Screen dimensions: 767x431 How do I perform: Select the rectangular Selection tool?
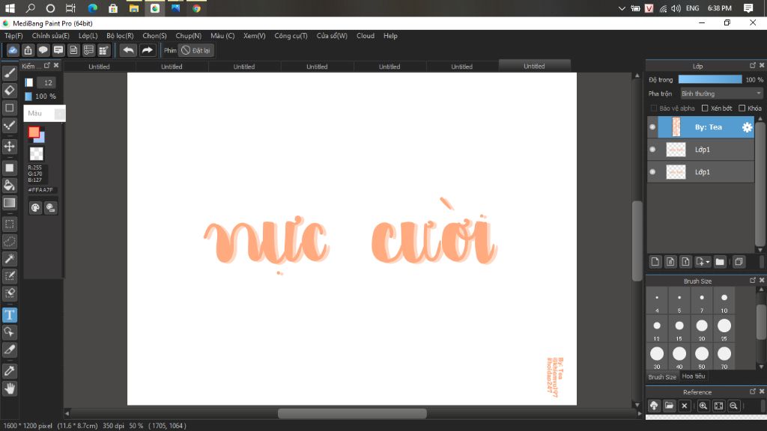pyautogui.click(x=9, y=224)
